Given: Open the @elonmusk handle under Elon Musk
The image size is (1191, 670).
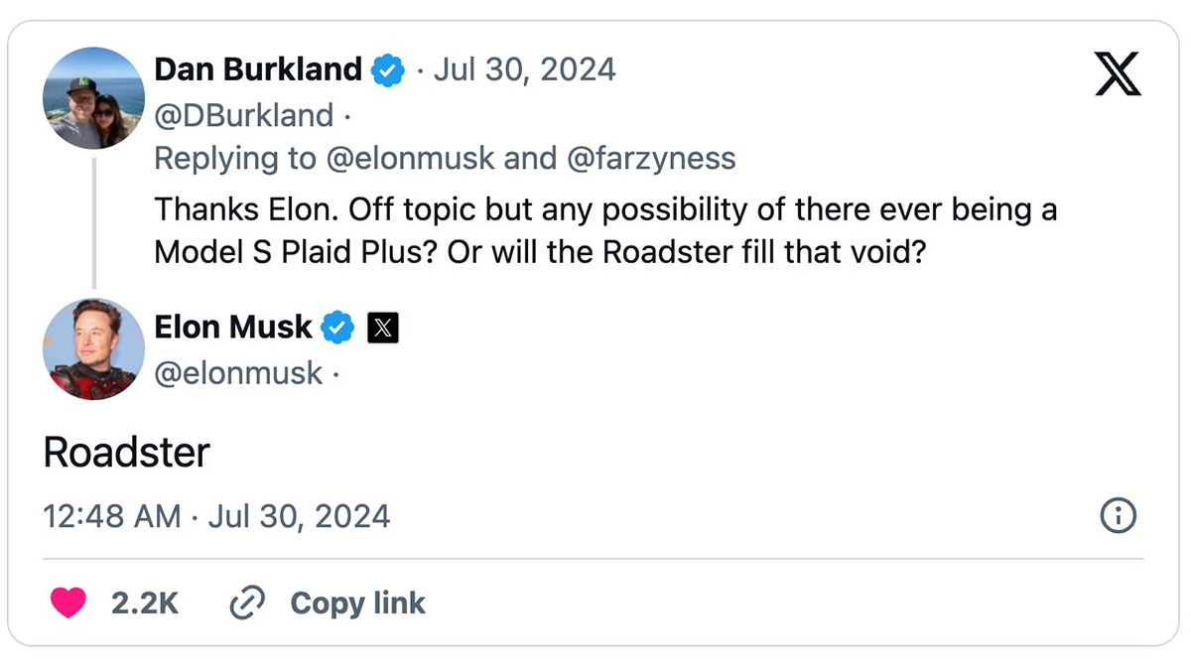Looking at the screenshot, I should click(x=239, y=372).
